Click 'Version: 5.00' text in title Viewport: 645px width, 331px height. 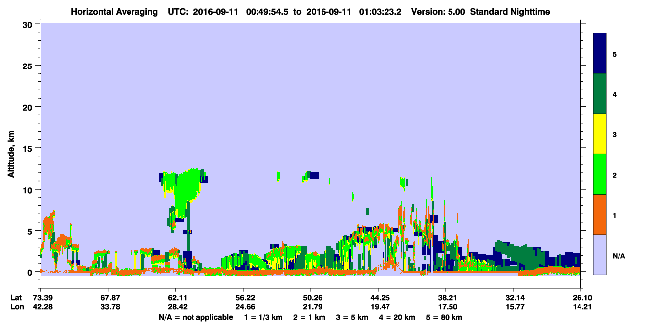(438, 11)
